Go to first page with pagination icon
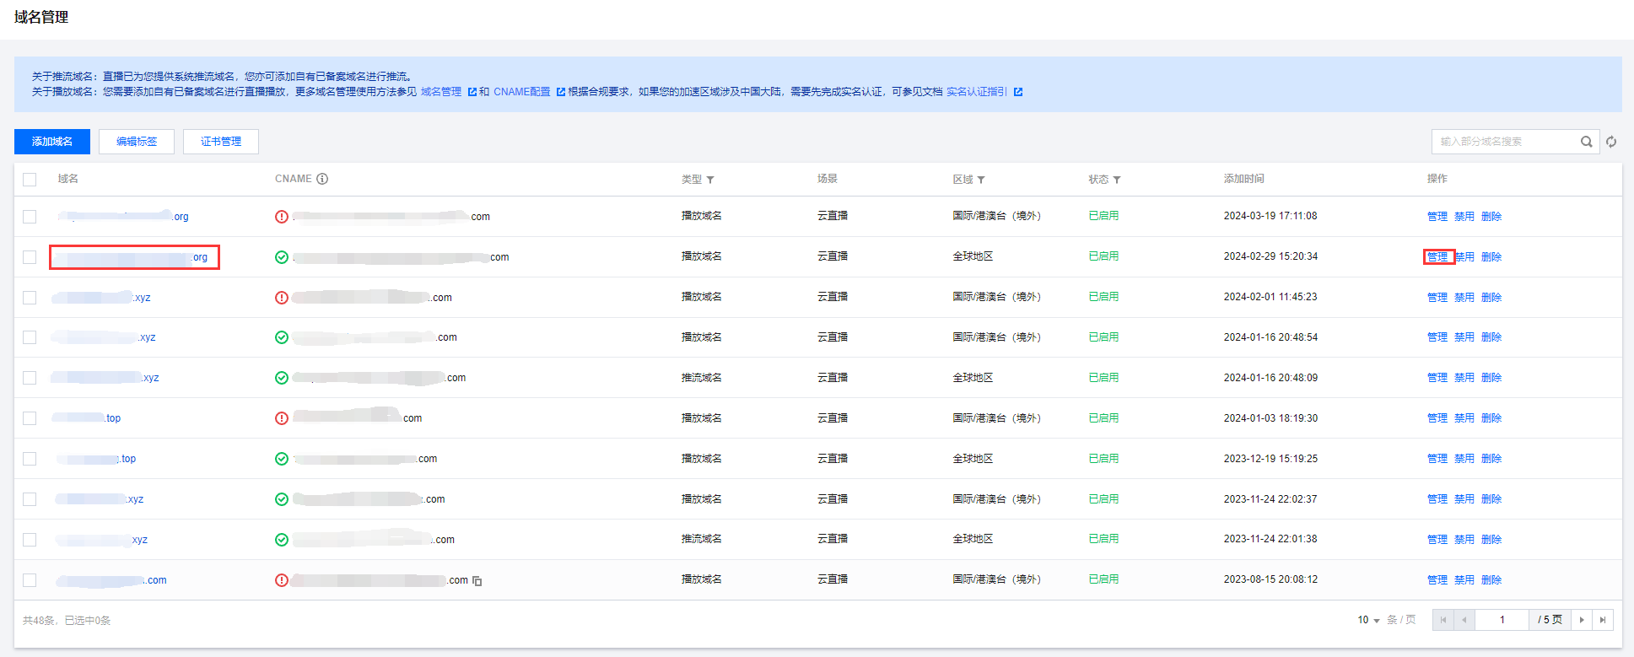The width and height of the screenshot is (1634, 657). pyautogui.click(x=1443, y=620)
